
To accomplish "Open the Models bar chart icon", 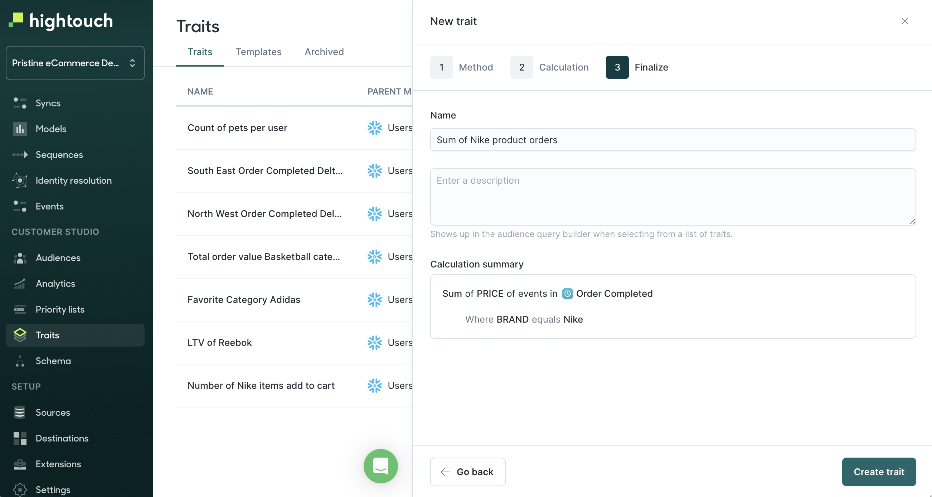I will click(20, 129).
